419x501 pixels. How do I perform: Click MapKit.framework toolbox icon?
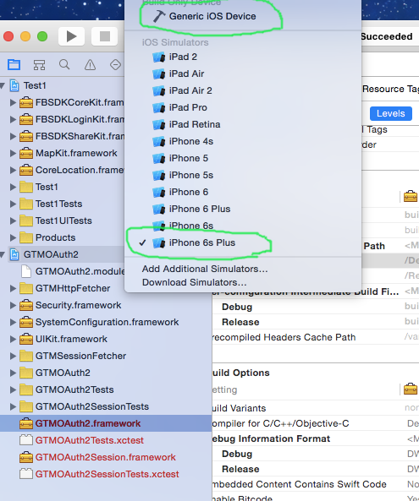(x=26, y=154)
